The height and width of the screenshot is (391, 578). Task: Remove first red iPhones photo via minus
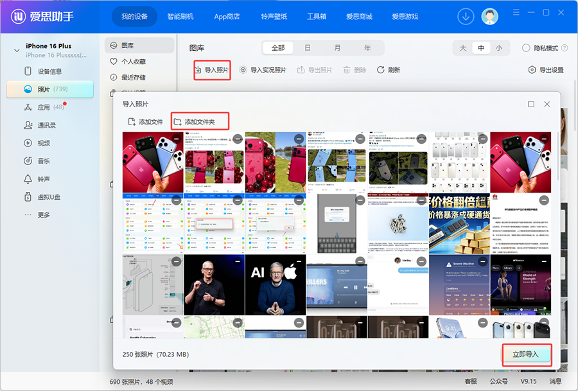176,139
